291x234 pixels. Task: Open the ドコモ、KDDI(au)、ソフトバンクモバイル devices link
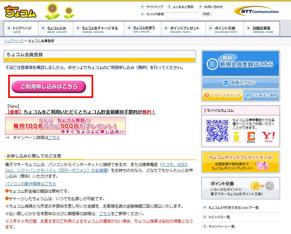click(x=96, y=167)
